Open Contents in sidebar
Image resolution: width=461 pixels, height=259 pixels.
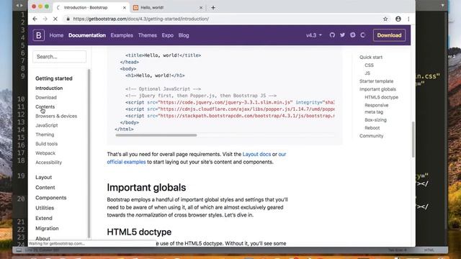(45, 106)
